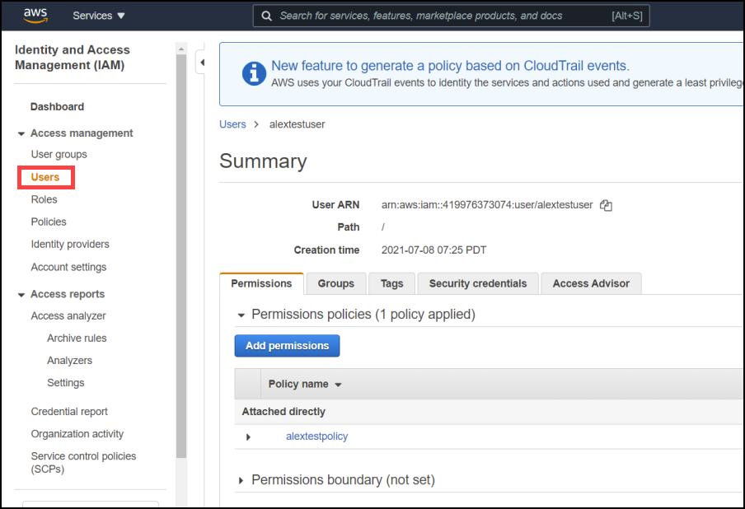Switch to the Groups tab

pos(336,283)
